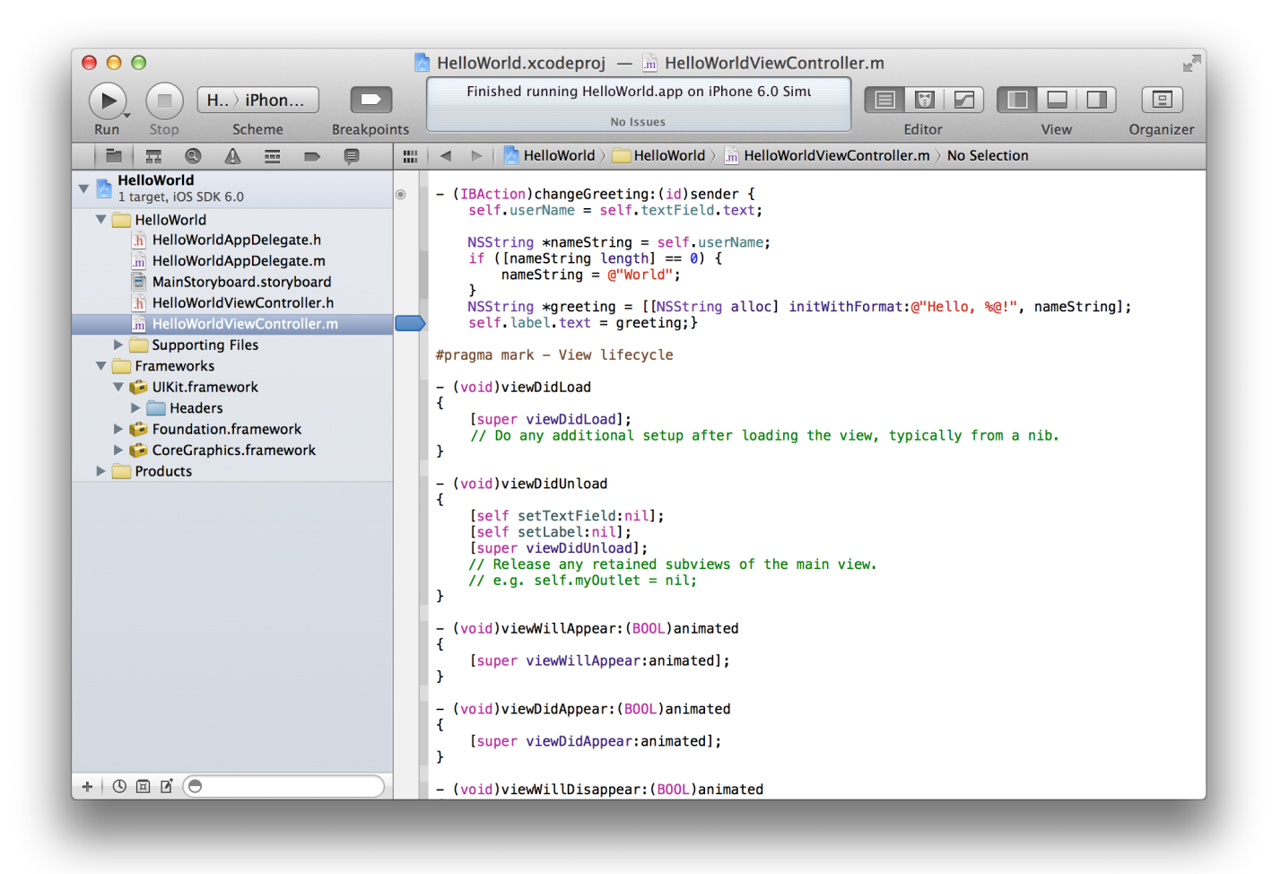Open the Version editor

[963, 100]
